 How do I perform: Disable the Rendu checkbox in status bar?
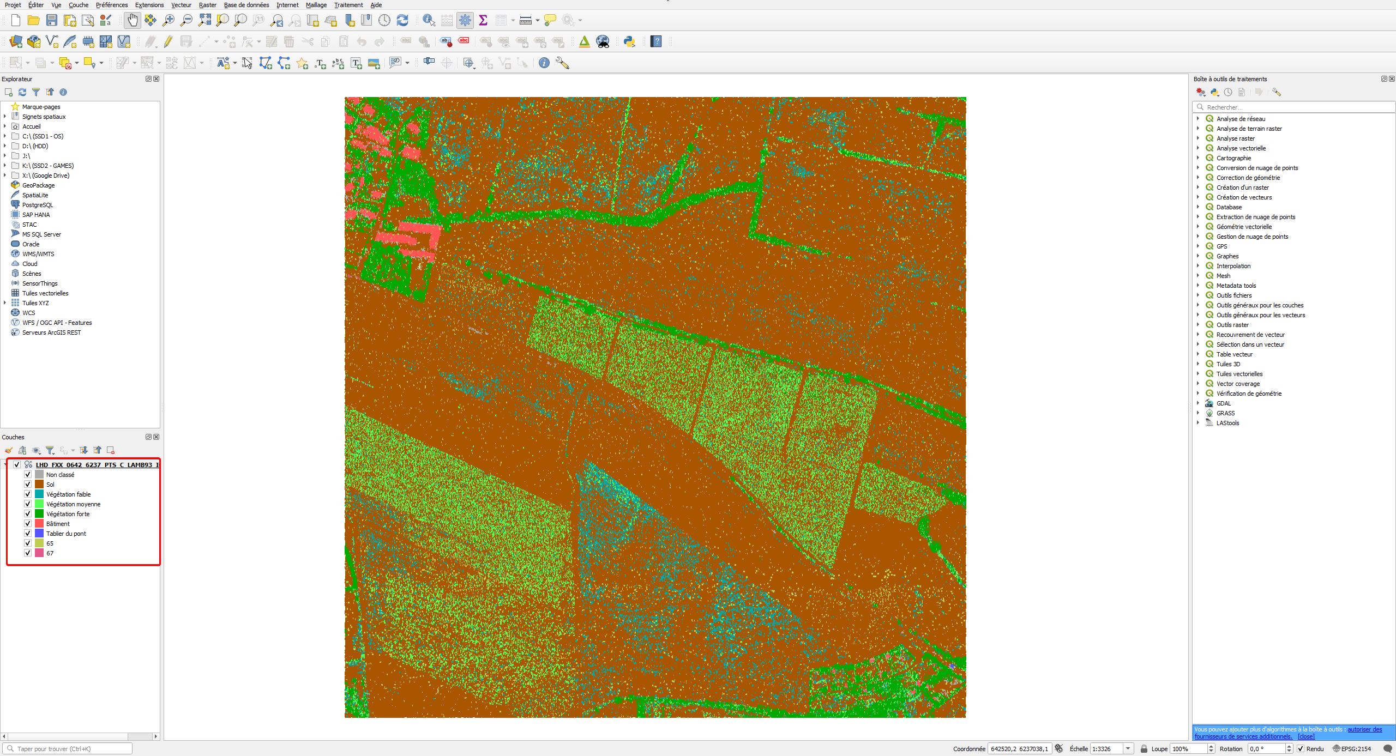tap(1301, 748)
